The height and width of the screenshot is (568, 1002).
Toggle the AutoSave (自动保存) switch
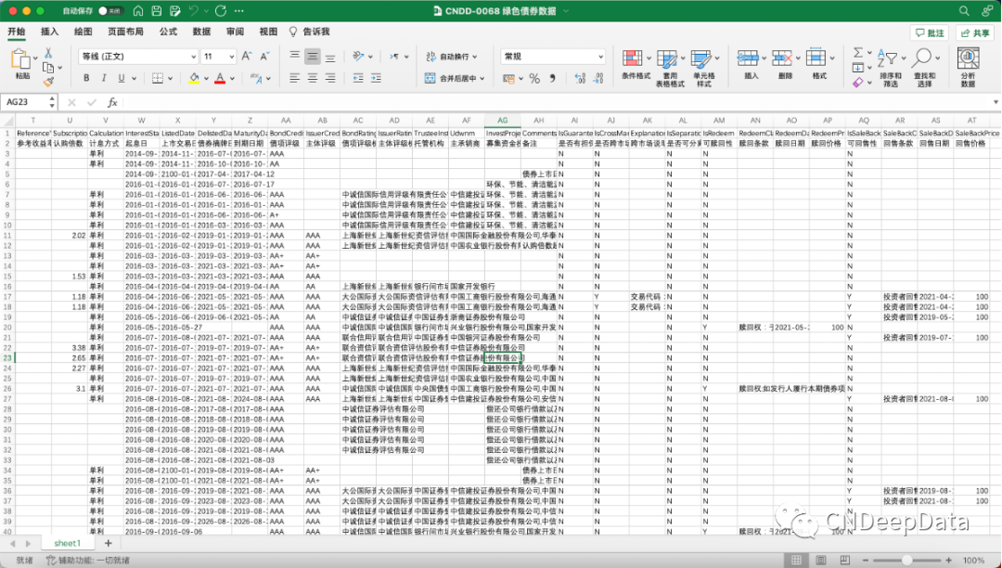pos(110,11)
